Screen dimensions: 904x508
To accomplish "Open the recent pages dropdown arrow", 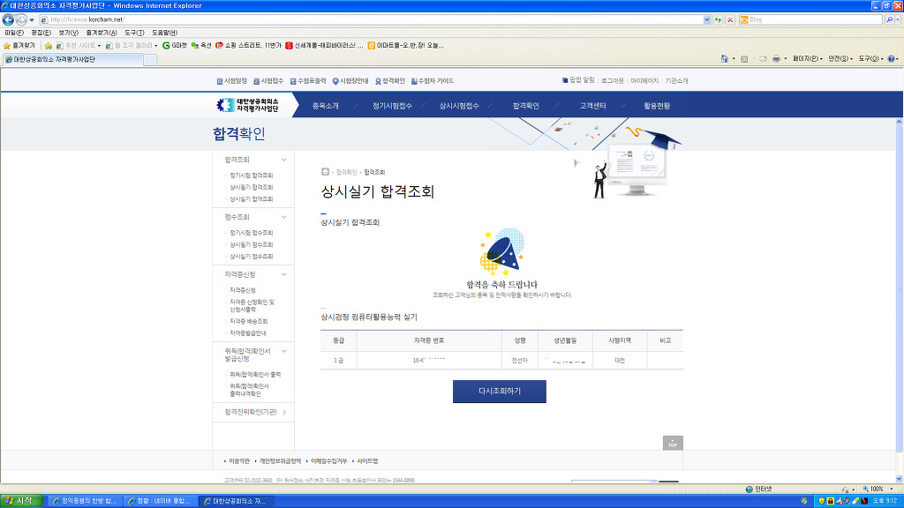I will [32, 20].
